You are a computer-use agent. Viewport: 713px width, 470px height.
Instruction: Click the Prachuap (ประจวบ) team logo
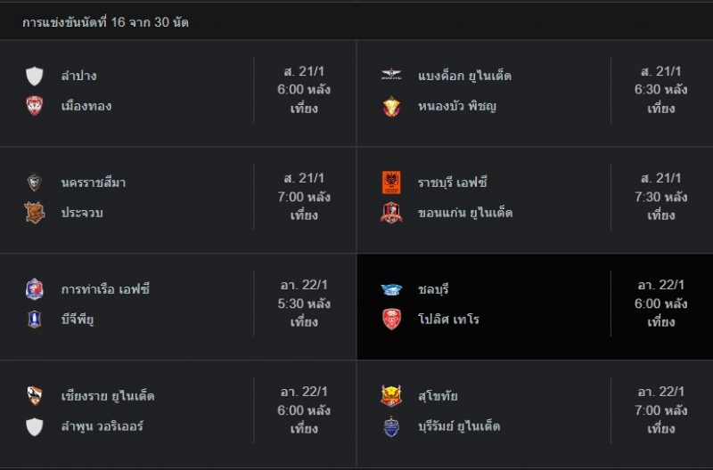(35, 213)
